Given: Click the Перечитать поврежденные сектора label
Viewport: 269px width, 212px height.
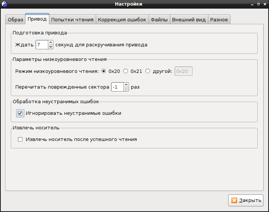Looking at the screenshot, I should click(x=62, y=87).
